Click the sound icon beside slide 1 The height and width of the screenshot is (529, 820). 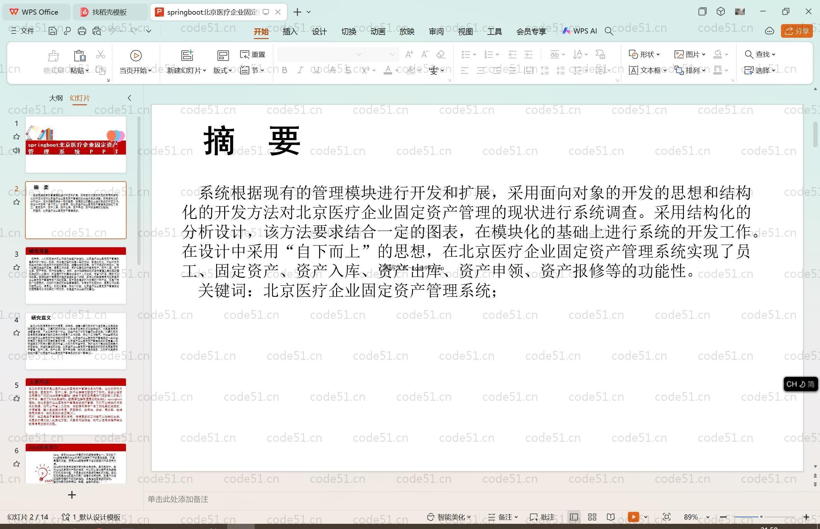pyautogui.click(x=17, y=150)
